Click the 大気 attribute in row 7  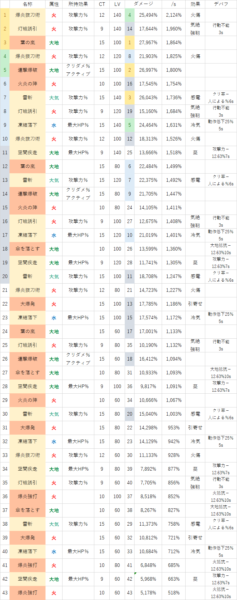pyautogui.click(x=54, y=98)
